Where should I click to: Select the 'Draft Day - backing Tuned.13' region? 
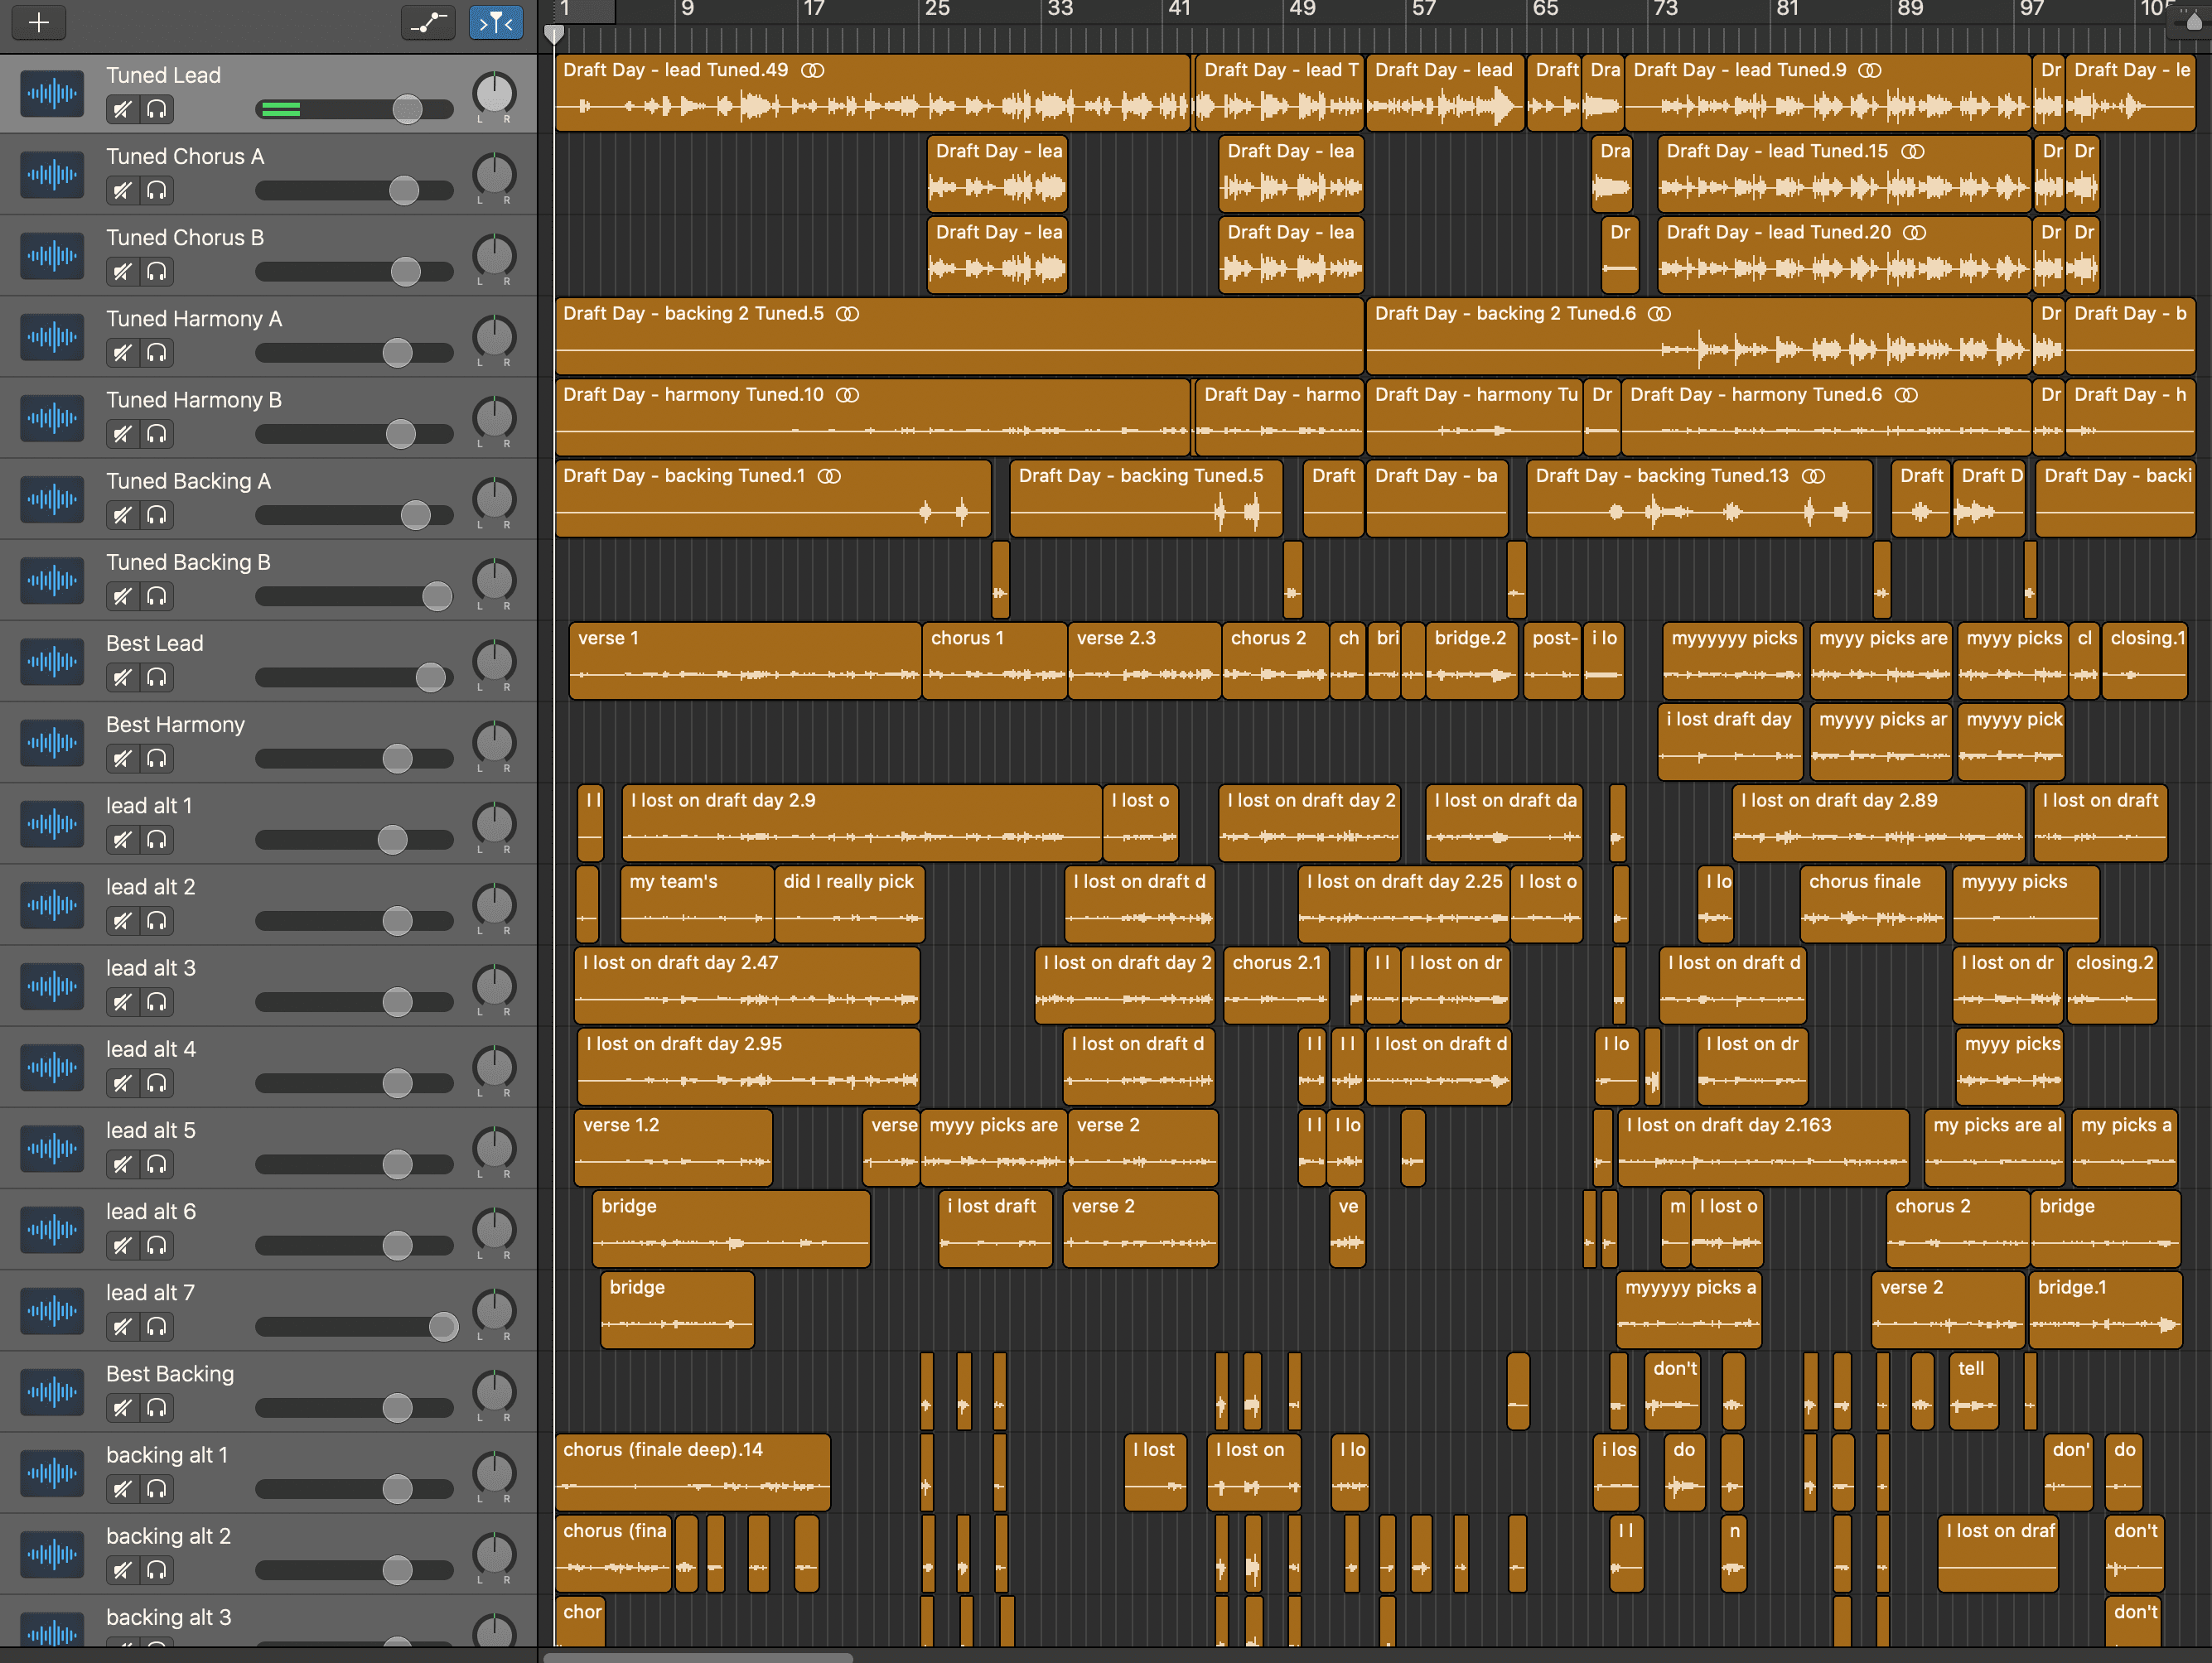coord(1699,499)
